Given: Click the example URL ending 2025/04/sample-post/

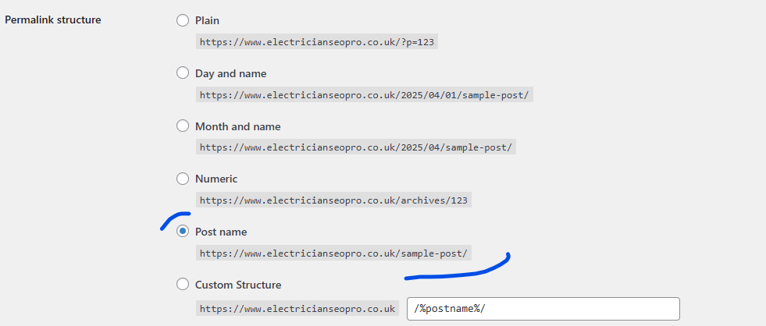Looking at the screenshot, I should 356,147.
